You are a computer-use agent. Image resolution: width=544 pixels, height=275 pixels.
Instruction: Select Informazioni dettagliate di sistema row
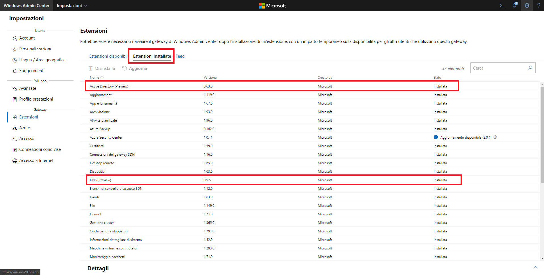(310, 239)
